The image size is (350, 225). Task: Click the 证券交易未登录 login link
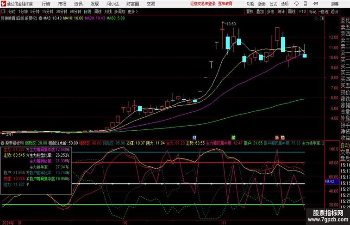pyautogui.click(x=203, y=4)
